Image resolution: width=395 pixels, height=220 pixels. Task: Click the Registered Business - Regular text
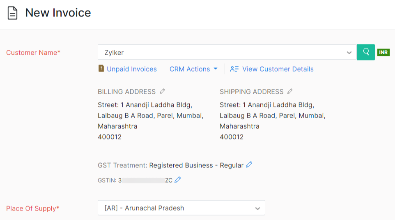pyautogui.click(x=196, y=165)
